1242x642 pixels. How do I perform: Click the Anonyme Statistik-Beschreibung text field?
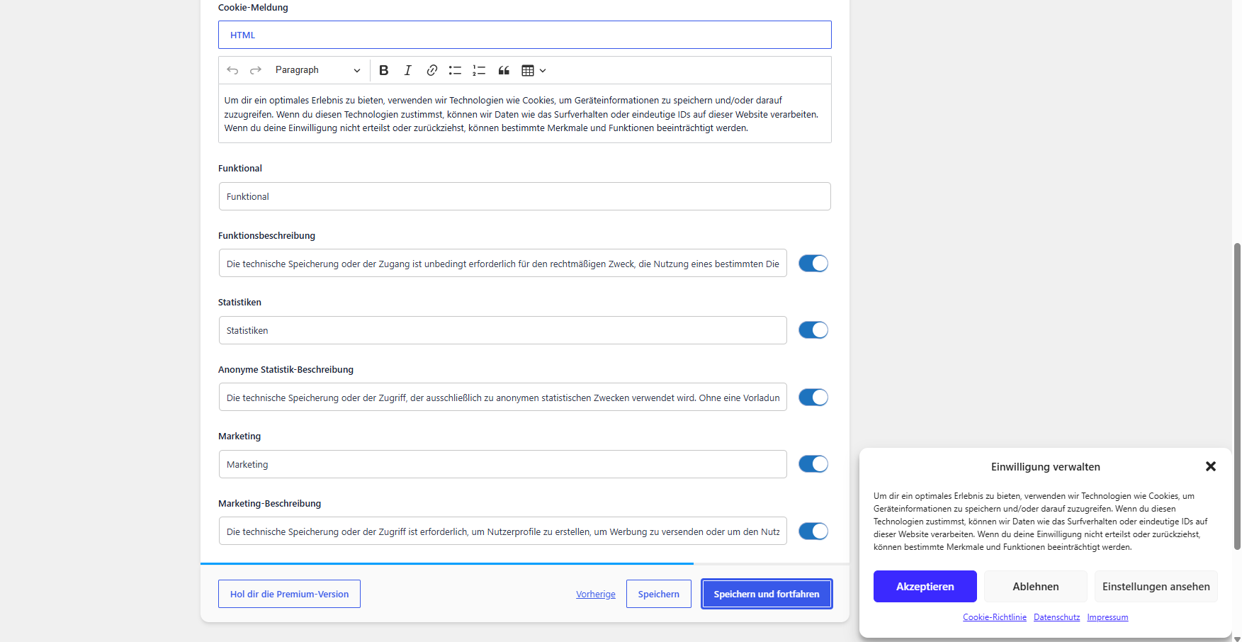[503, 397]
